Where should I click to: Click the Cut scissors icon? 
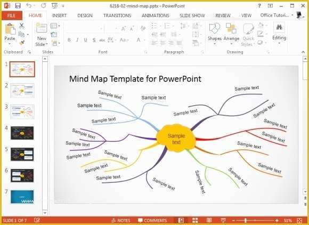[x=22, y=25]
